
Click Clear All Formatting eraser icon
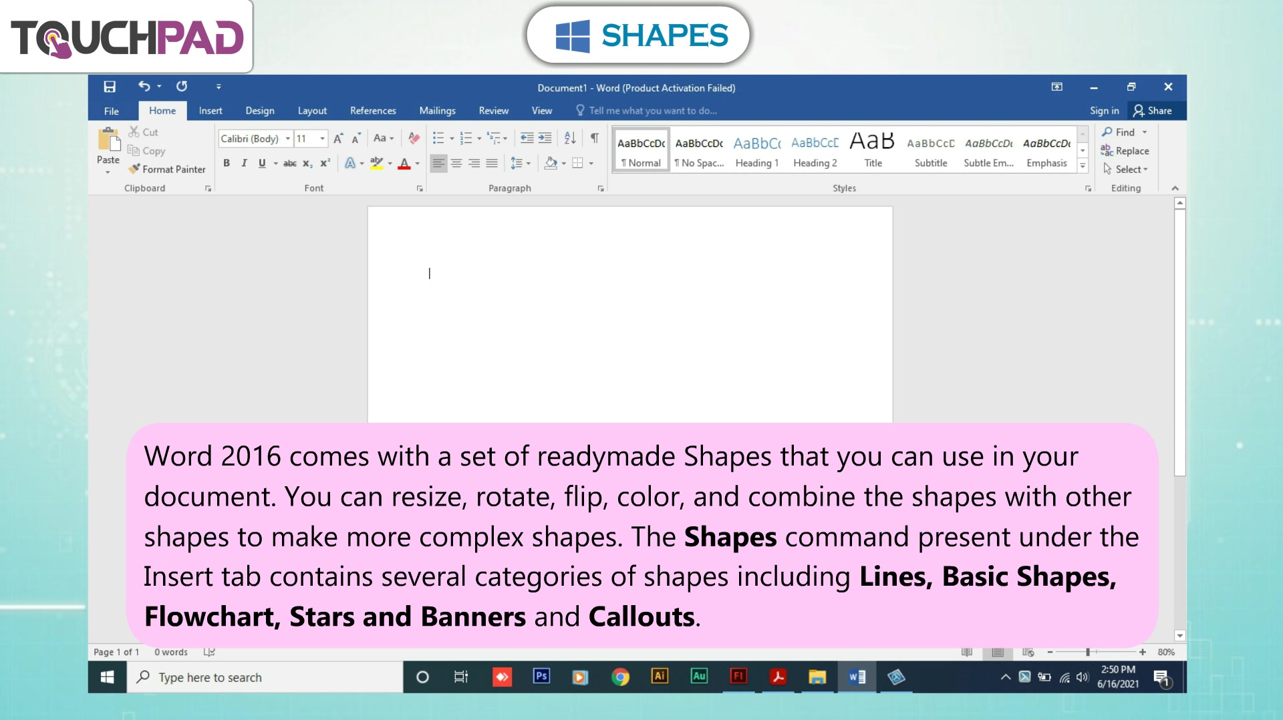point(414,138)
